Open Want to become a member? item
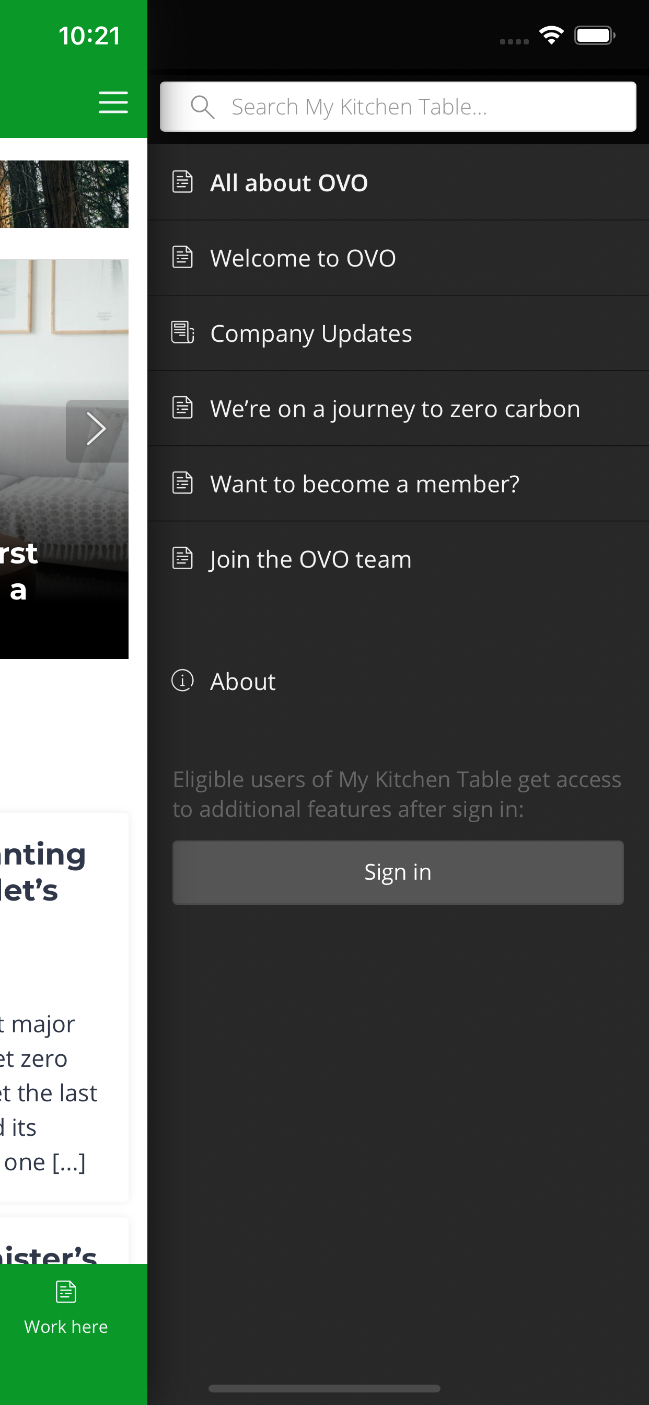 click(398, 484)
